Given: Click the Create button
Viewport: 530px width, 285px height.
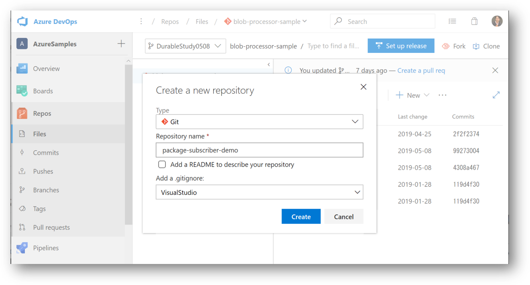Looking at the screenshot, I should pos(301,217).
